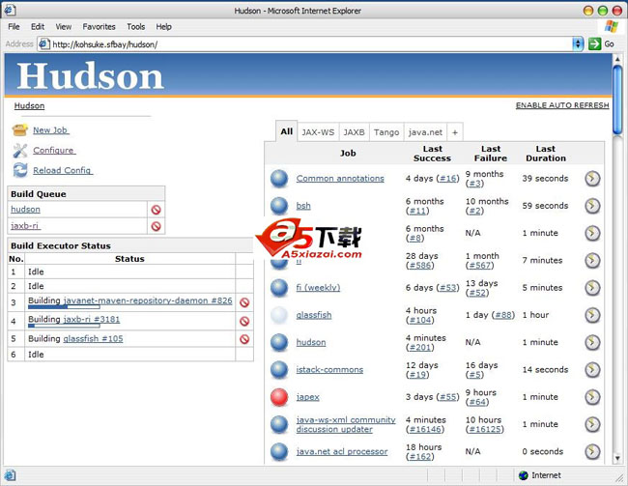Switch to the Tango view tab
628x486 pixels.
pos(386,132)
